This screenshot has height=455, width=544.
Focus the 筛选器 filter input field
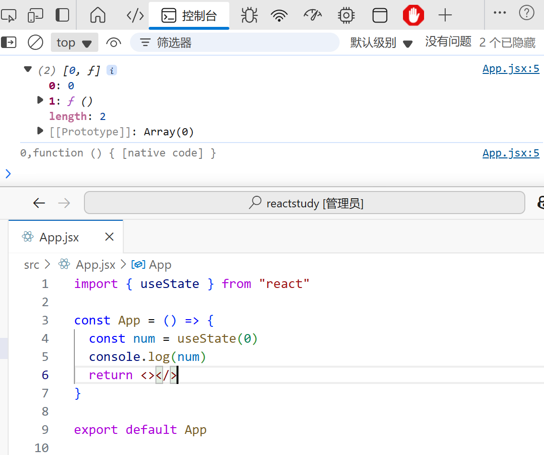235,42
